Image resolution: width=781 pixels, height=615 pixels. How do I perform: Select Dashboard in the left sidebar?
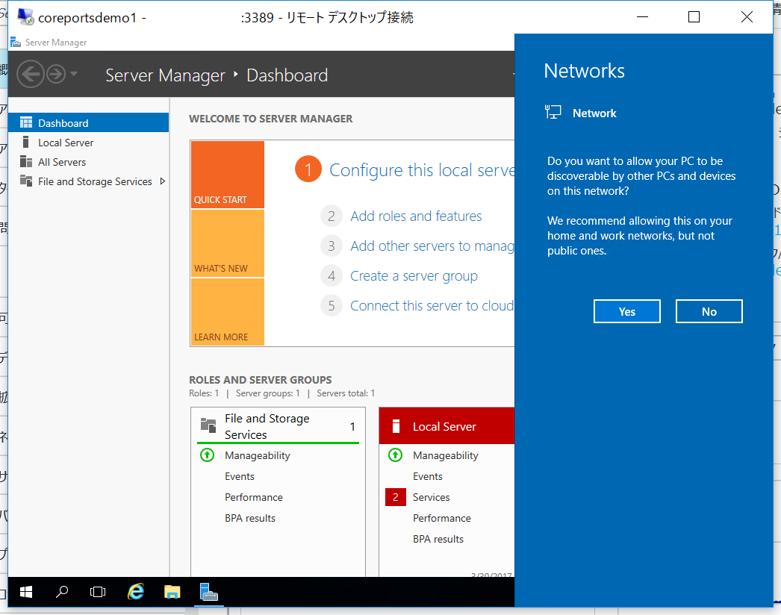pyautogui.click(x=89, y=122)
